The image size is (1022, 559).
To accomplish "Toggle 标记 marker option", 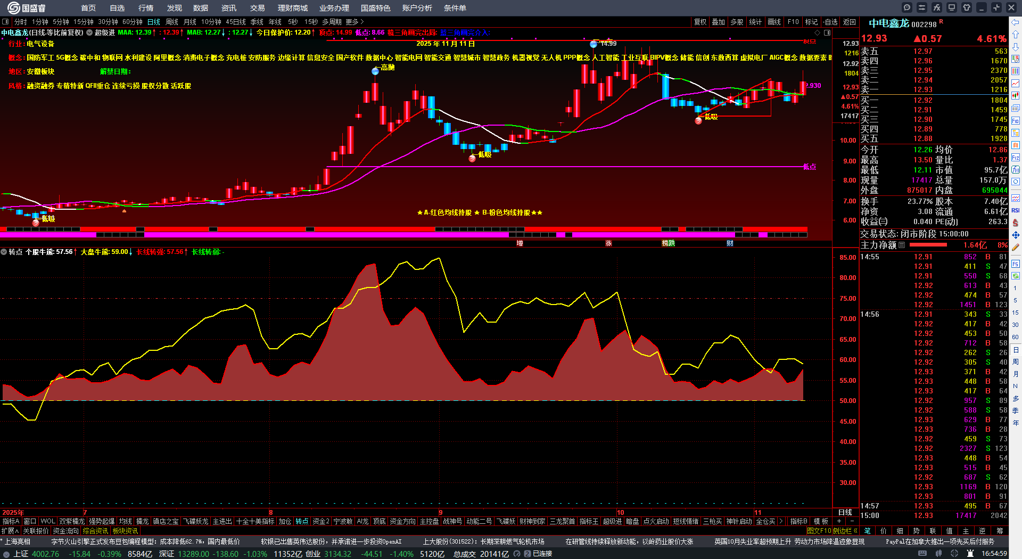I will click(x=811, y=22).
